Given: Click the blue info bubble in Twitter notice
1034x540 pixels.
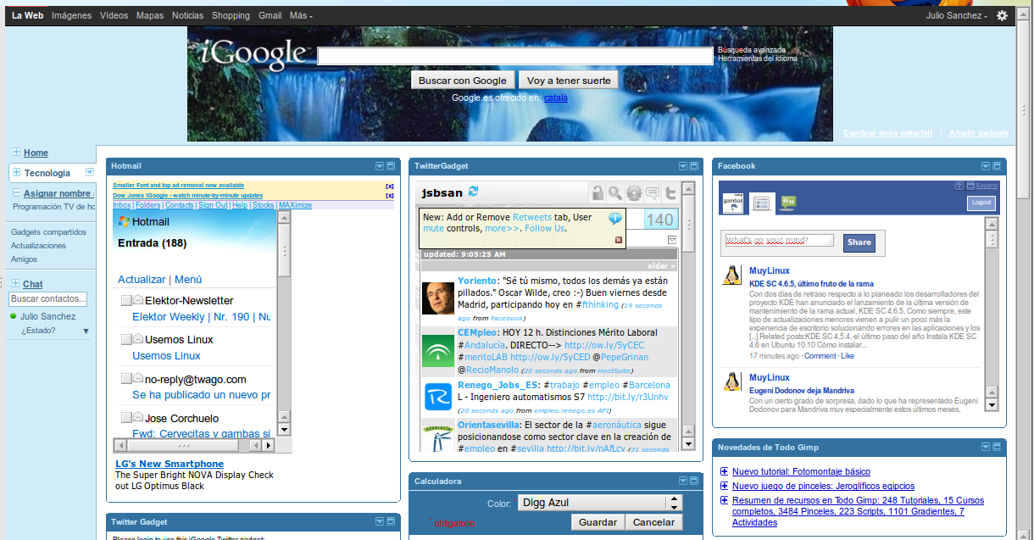Looking at the screenshot, I should point(615,219).
